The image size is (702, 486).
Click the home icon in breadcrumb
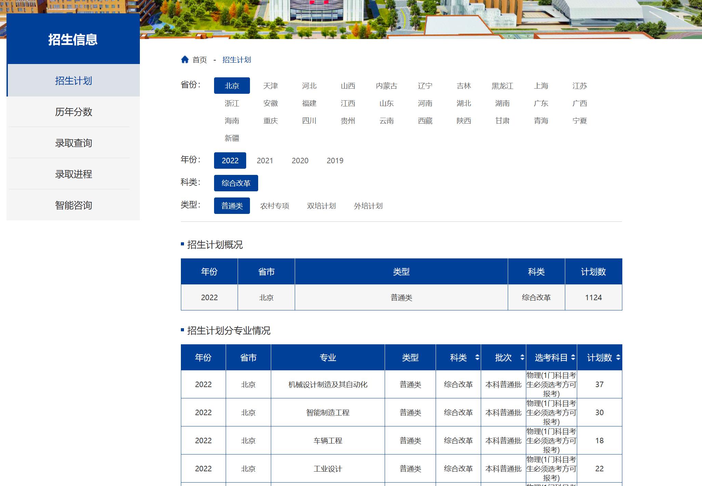coord(185,60)
